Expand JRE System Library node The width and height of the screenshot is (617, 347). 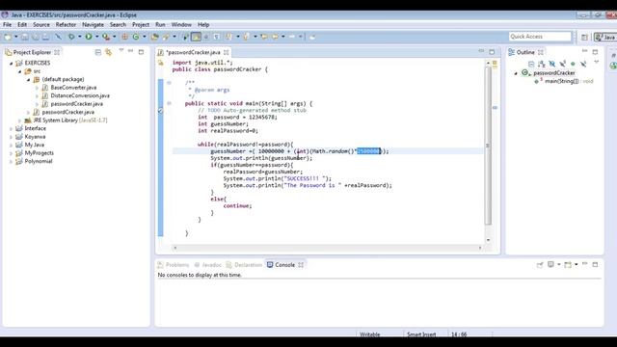(x=19, y=120)
